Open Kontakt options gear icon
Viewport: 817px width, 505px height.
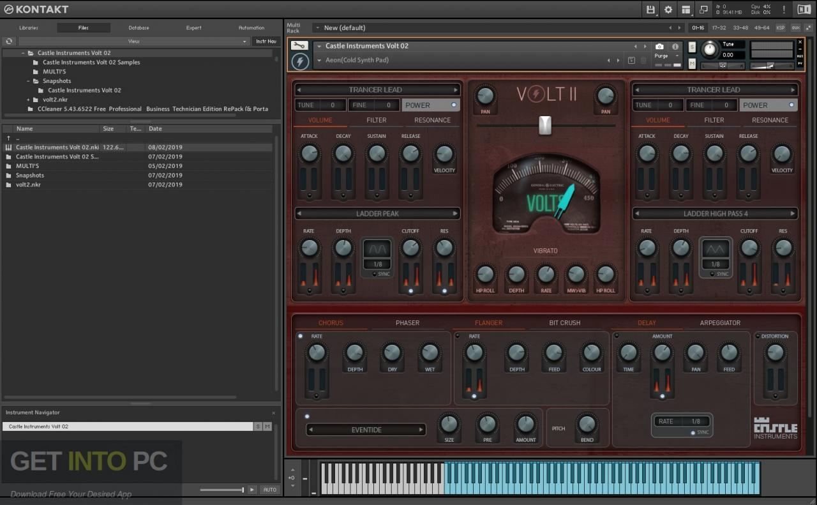pos(668,10)
